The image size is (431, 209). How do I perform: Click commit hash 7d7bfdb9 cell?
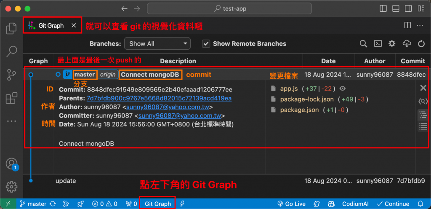[x=411, y=181]
